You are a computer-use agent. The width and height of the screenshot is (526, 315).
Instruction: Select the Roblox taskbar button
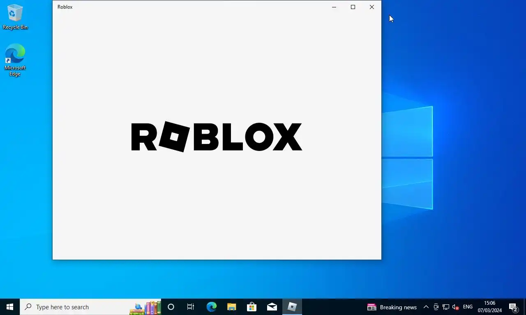[292, 307]
